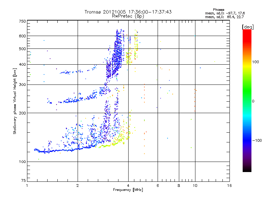
Task: Click the y-axis tick label "750"
Action: coord(22,21)
